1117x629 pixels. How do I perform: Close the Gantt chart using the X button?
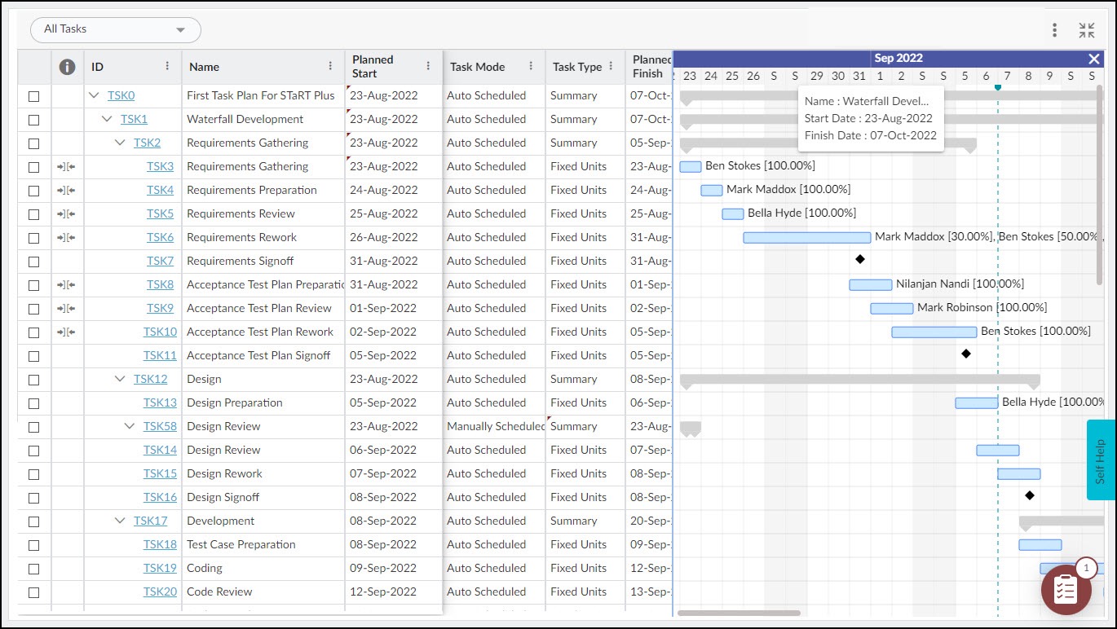[x=1095, y=58]
